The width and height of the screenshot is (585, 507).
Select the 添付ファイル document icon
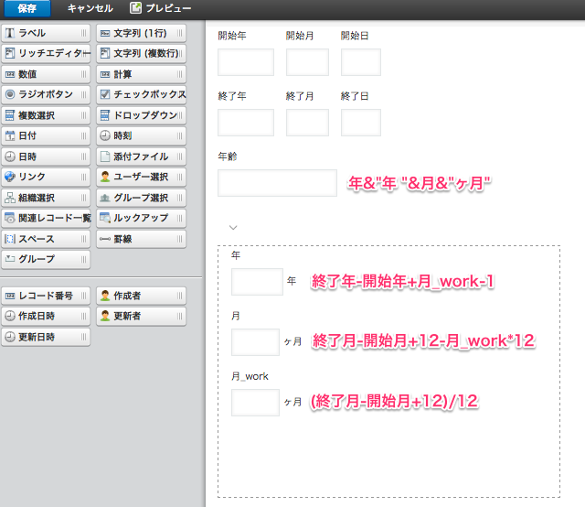105,156
